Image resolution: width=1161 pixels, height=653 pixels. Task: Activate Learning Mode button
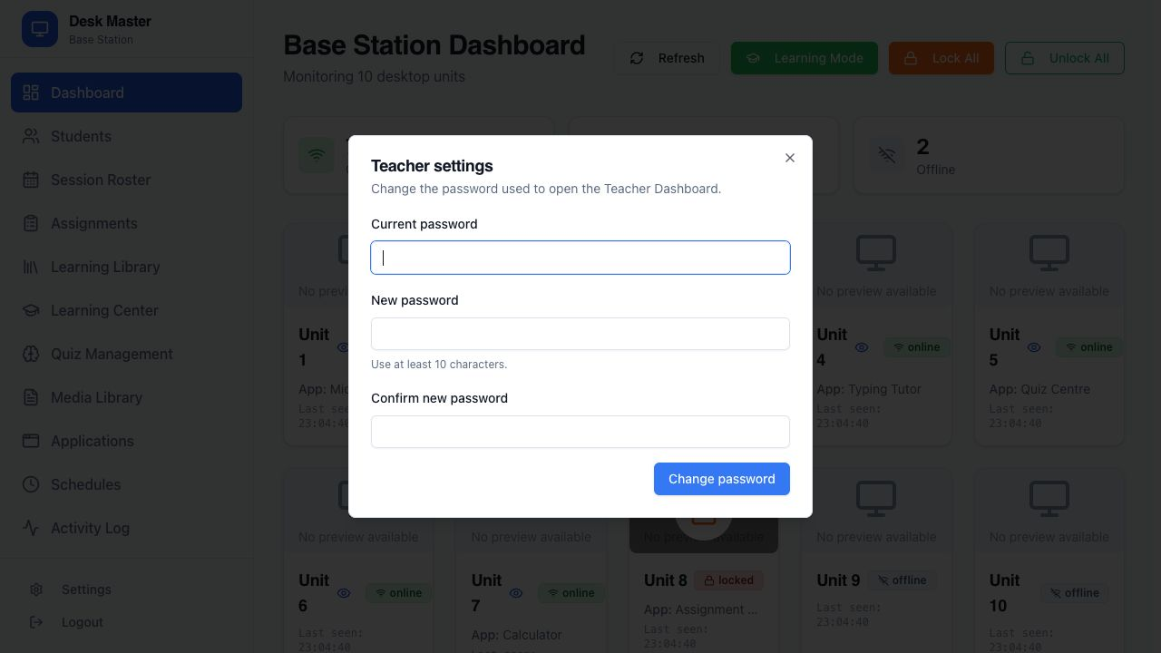(x=805, y=58)
